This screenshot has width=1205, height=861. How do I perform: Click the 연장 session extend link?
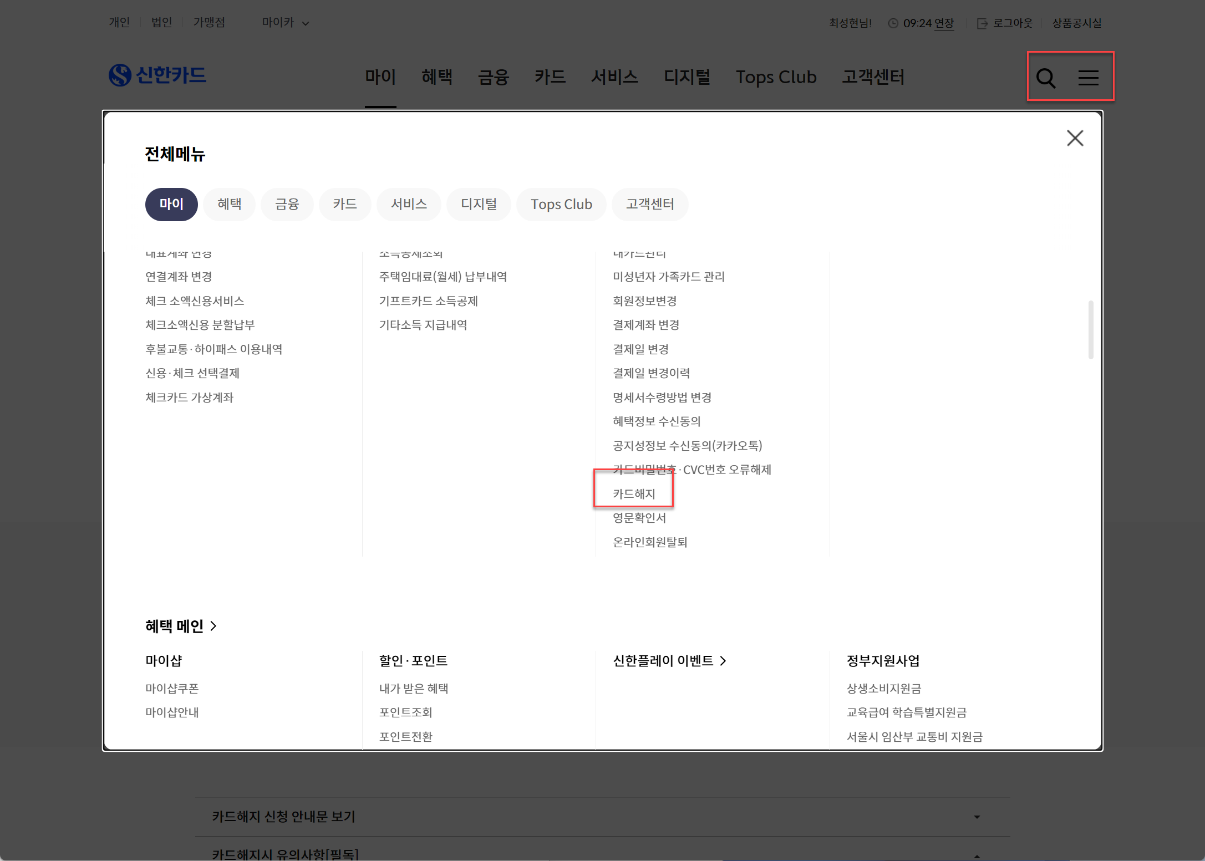(944, 23)
